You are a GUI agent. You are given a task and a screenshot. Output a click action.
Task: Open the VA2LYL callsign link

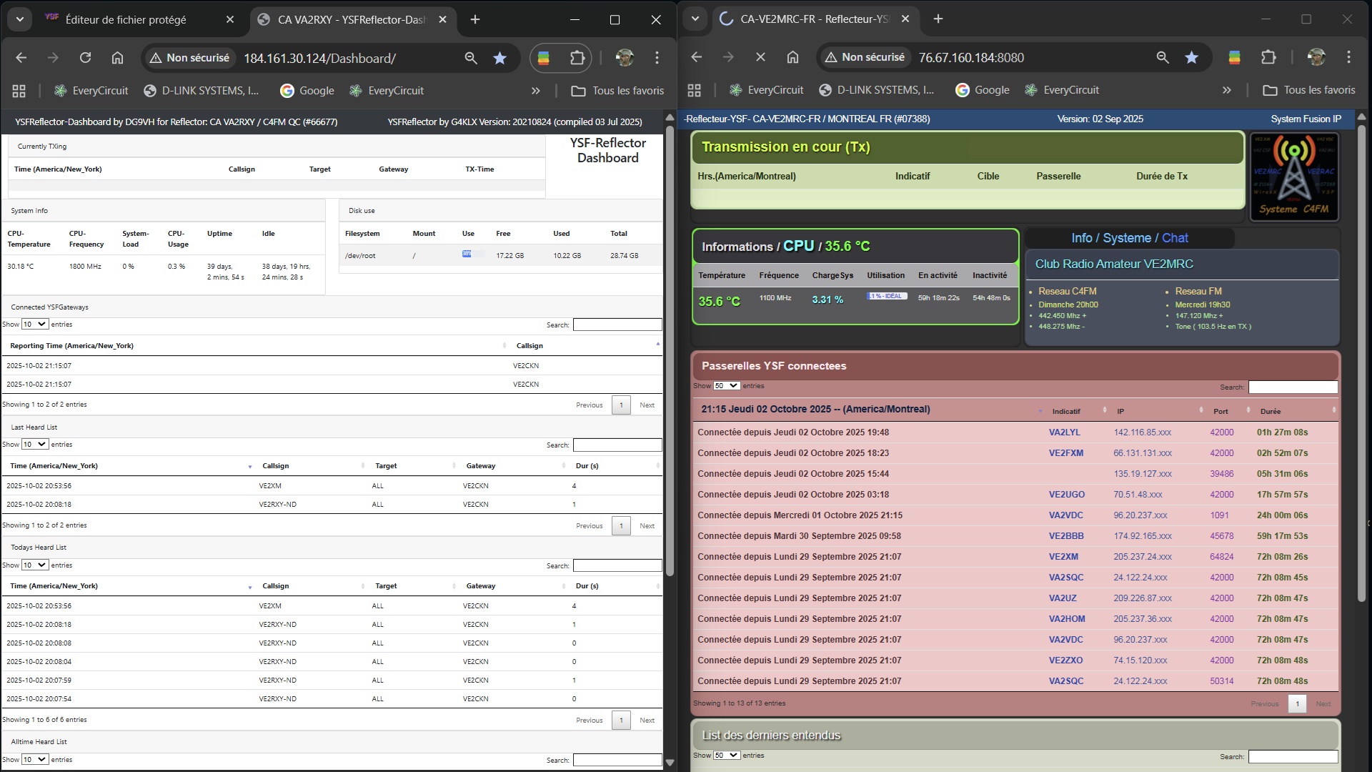[x=1064, y=432]
